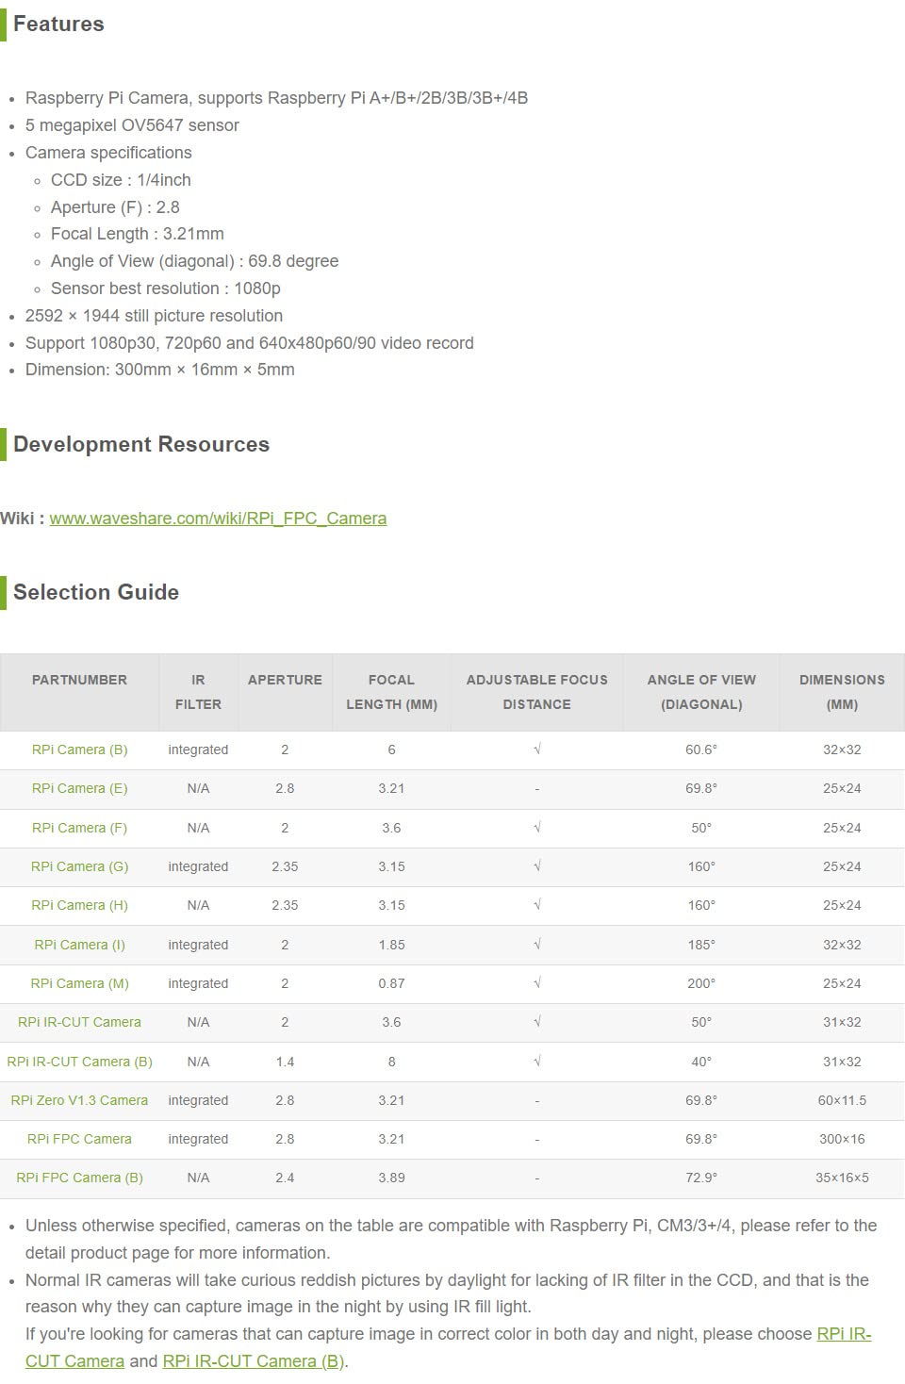Screen dimensions: 905x1384
Task: Click the checkmark in the RPi Camera (B) row
Action: tap(536, 750)
